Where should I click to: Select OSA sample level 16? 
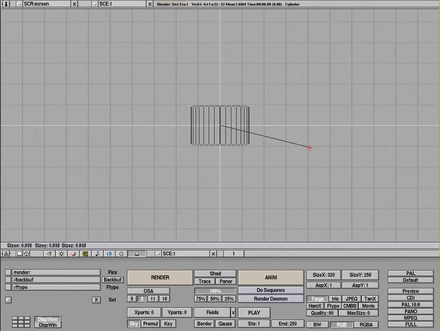tap(164, 299)
